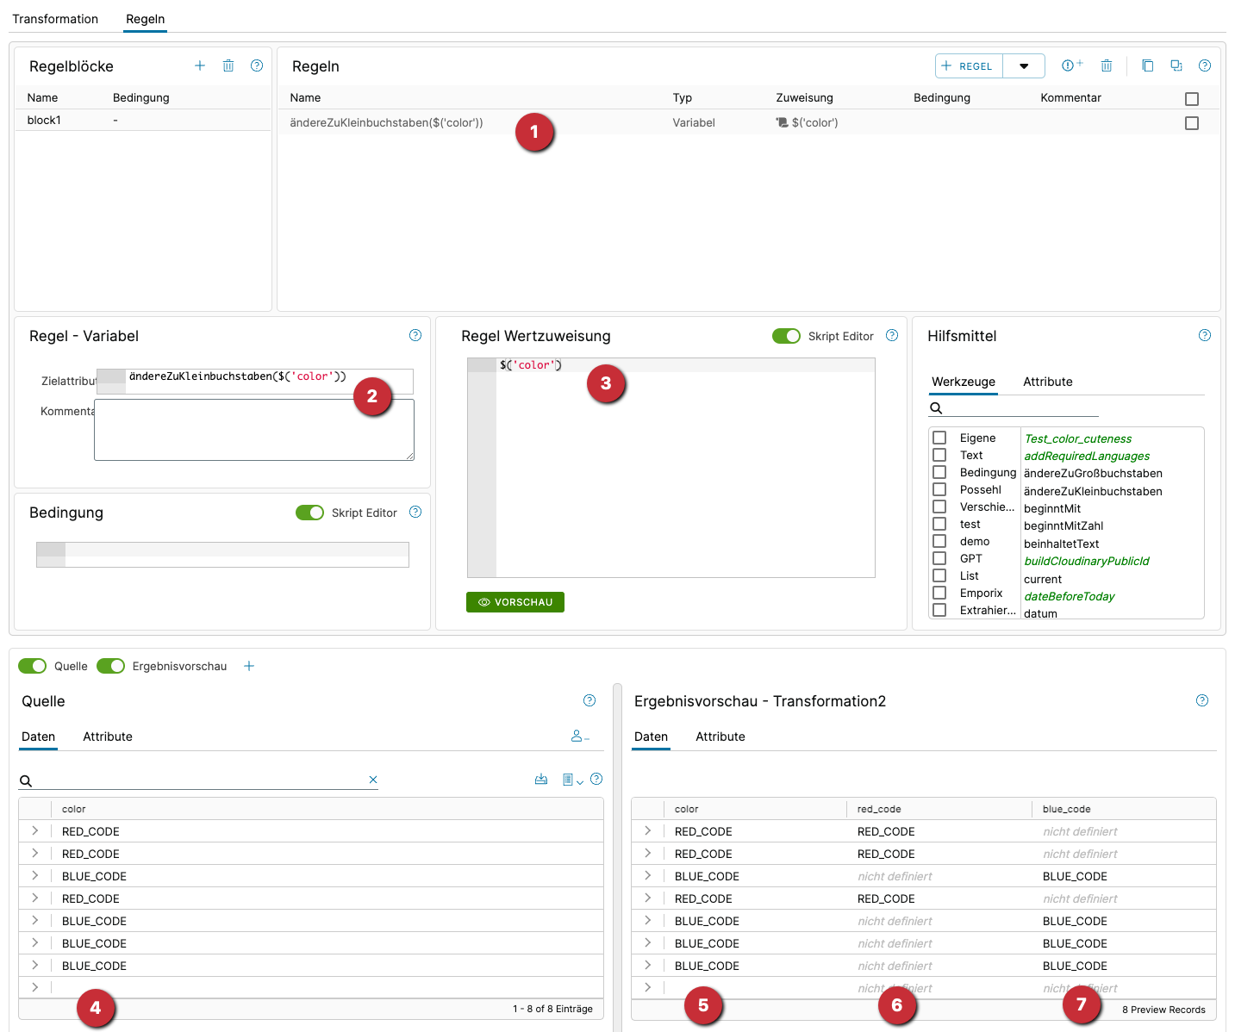This screenshot has height=1032, width=1235.
Task: Click the trash icon in Regeln toolbar
Action: tap(1107, 65)
